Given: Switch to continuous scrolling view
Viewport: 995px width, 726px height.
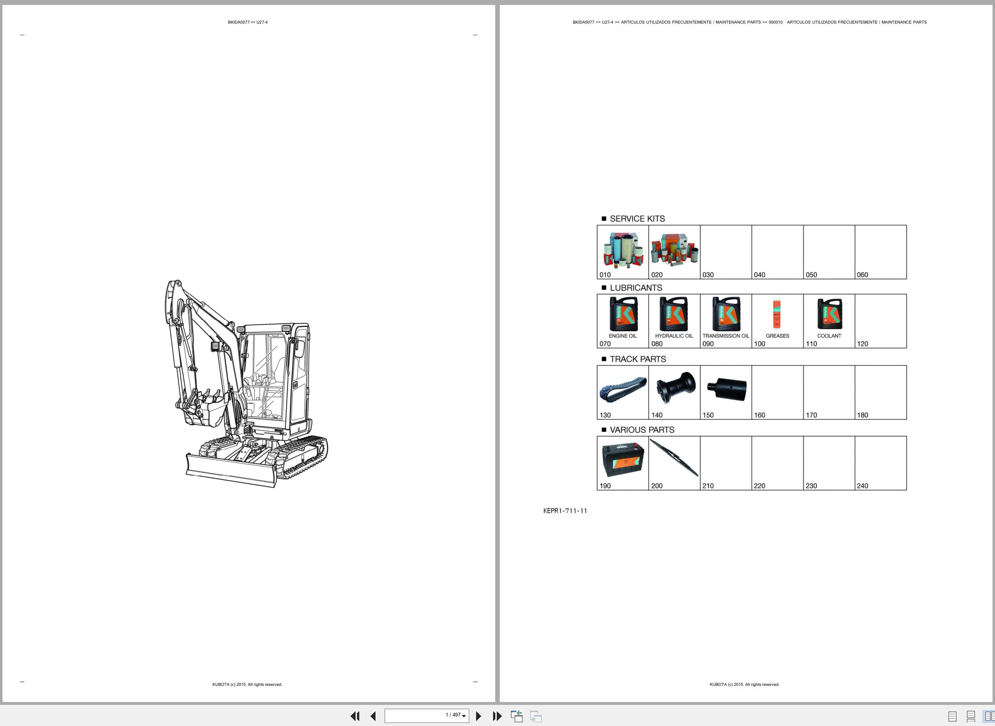Looking at the screenshot, I should click(x=971, y=717).
